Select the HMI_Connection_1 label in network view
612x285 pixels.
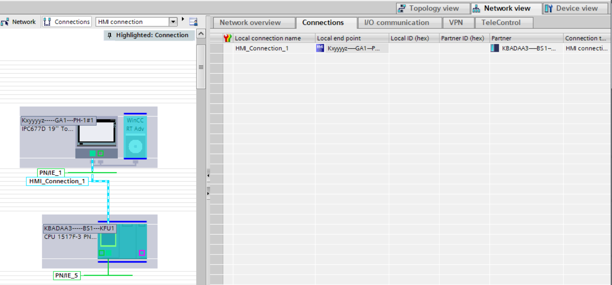coord(57,181)
